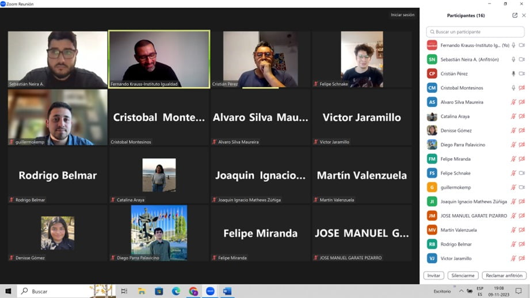Expand the hidden system tray icons
Image resolution: width=530 pixels, height=298 pixels.
[x=461, y=291]
